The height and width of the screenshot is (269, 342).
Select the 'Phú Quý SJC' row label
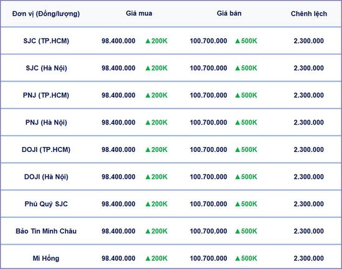[x=46, y=204]
